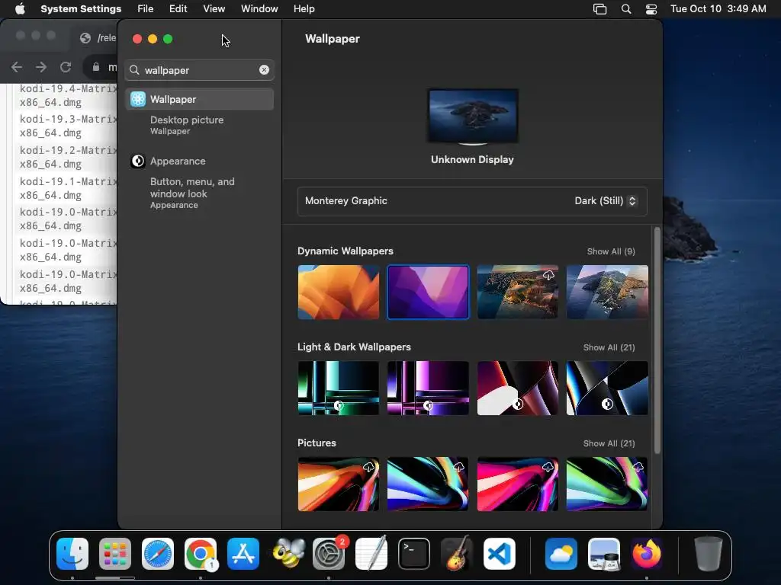Open the Weather app in dock
This screenshot has width=781, height=585.
click(561, 554)
